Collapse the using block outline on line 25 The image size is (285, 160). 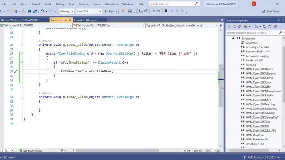[22, 54]
